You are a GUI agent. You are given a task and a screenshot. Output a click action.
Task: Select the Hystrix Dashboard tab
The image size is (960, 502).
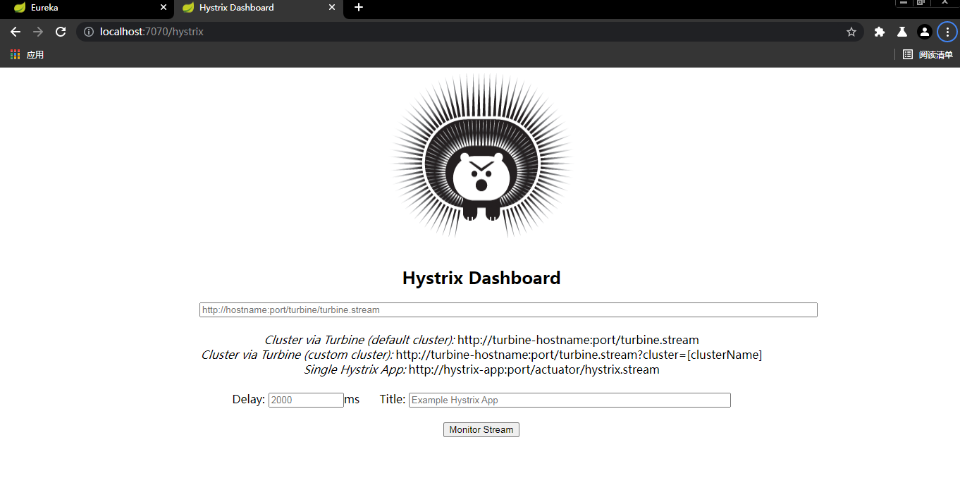click(x=247, y=8)
